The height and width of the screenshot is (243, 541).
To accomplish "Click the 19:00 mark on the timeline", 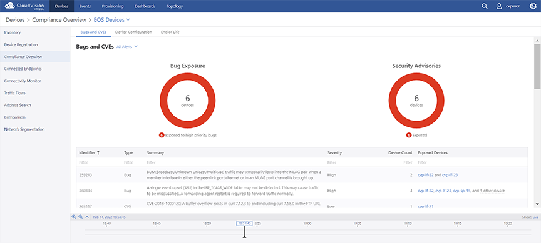I will tap(307, 224).
